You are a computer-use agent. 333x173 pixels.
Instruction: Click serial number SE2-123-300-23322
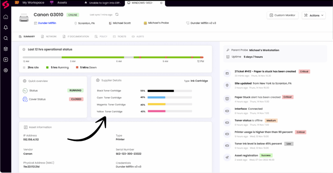[x=128, y=154]
